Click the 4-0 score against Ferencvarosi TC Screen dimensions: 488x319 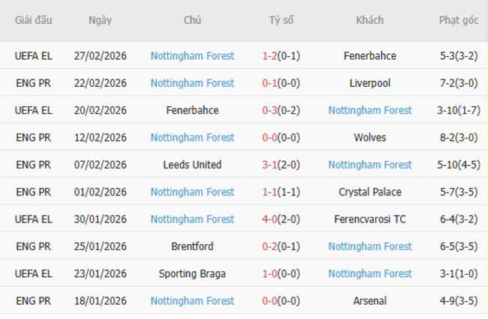tap(270, 219)
